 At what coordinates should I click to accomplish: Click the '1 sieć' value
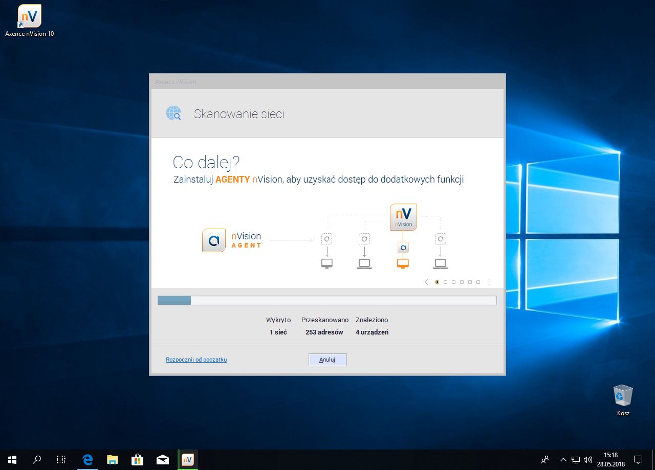(x=278, y=332)
